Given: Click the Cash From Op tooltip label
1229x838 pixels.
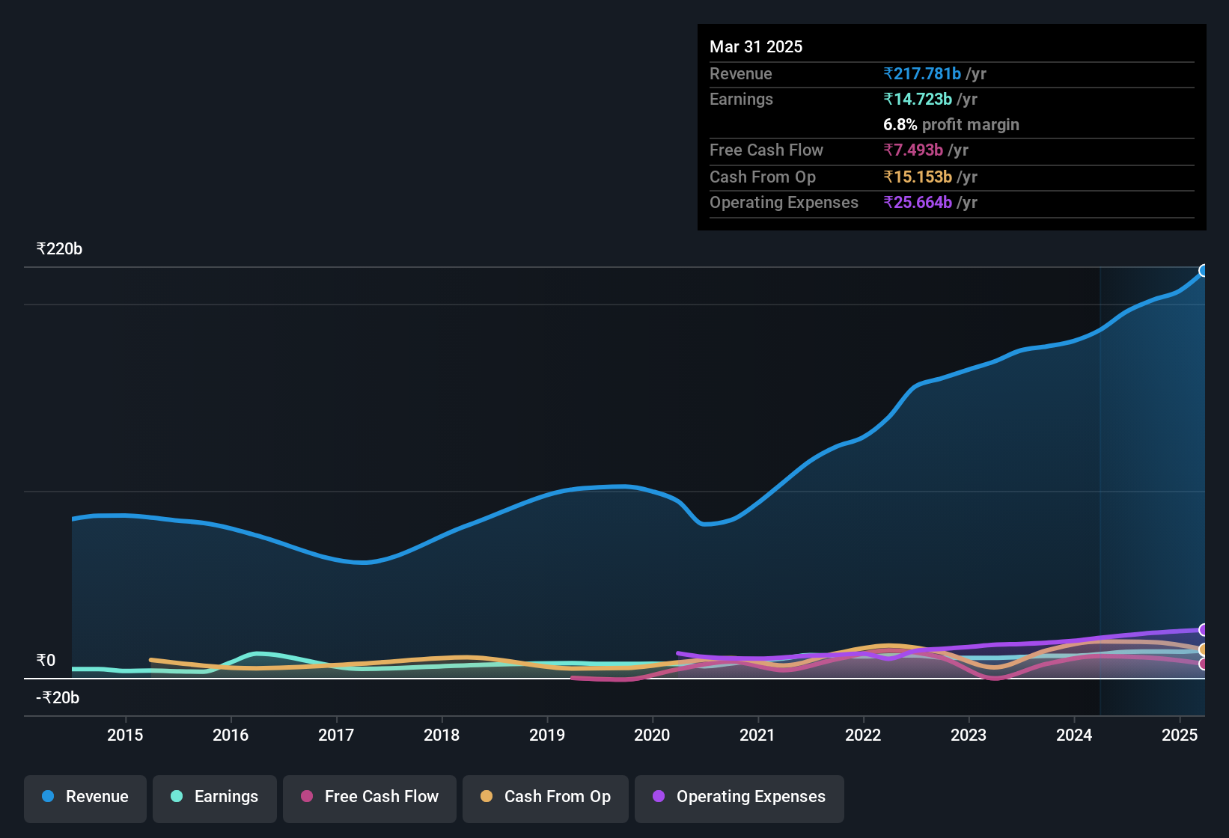Looking at the screenshot, I should 763,177.
